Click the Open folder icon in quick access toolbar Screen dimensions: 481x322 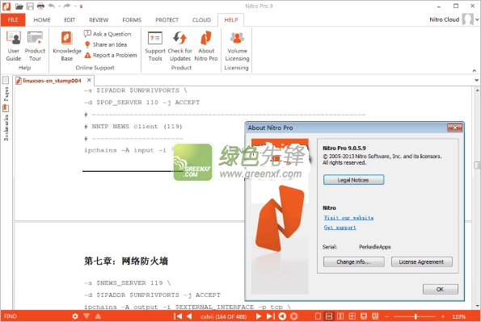click(x=19, y=6)
